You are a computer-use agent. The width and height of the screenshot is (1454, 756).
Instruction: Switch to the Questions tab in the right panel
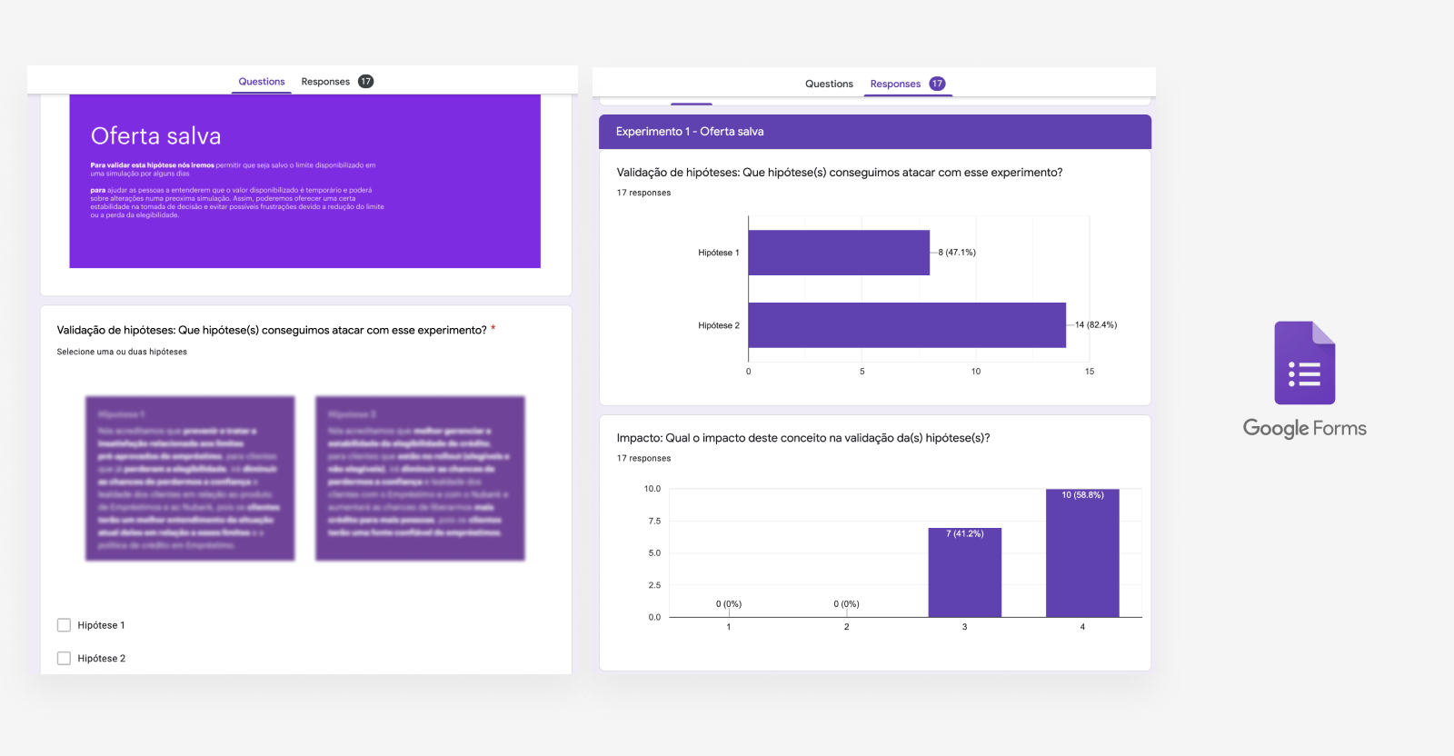pos(829,84)
